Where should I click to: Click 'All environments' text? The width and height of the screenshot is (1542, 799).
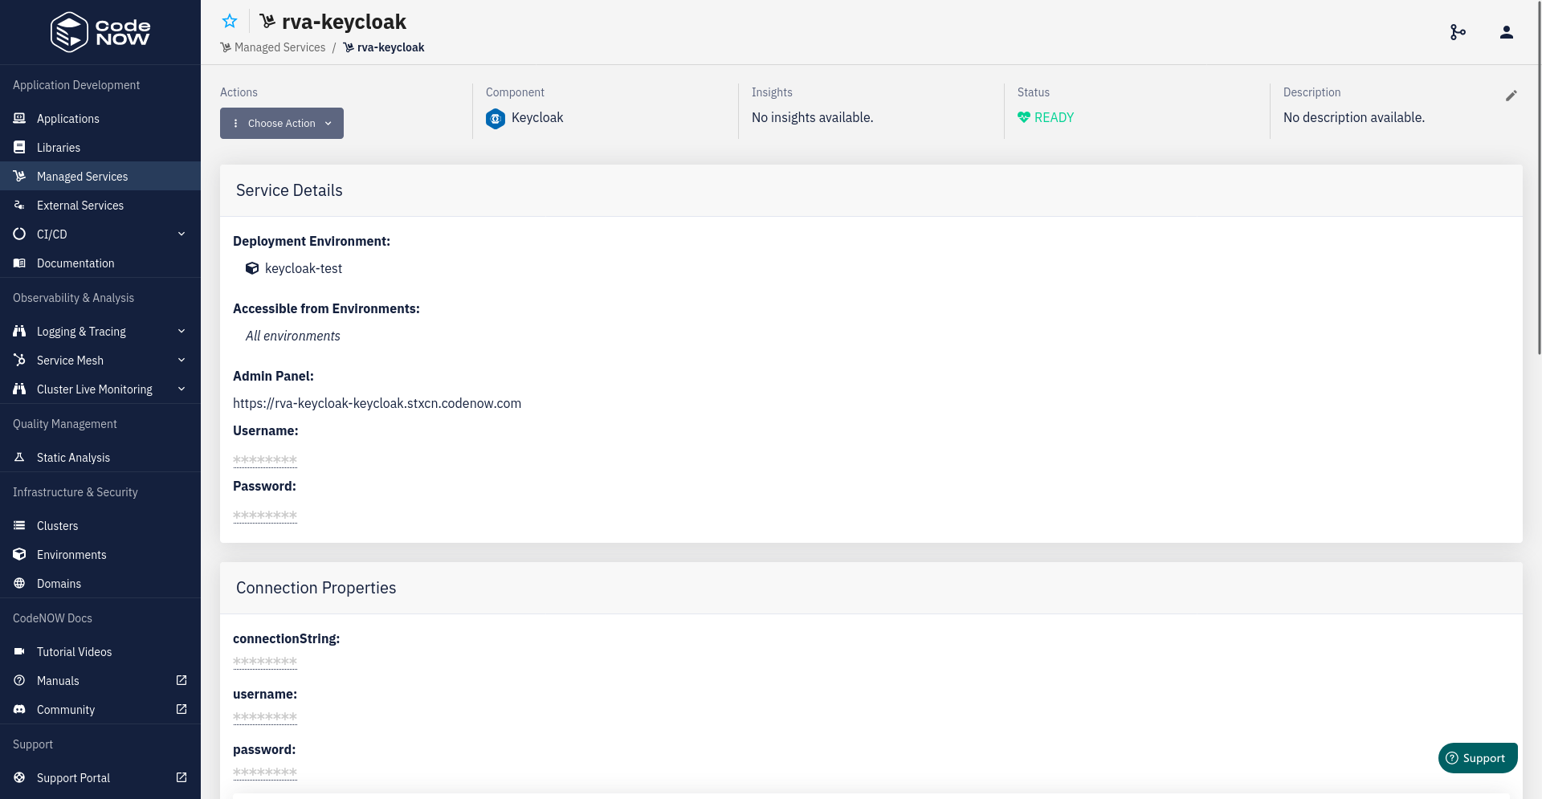(293, 336)
